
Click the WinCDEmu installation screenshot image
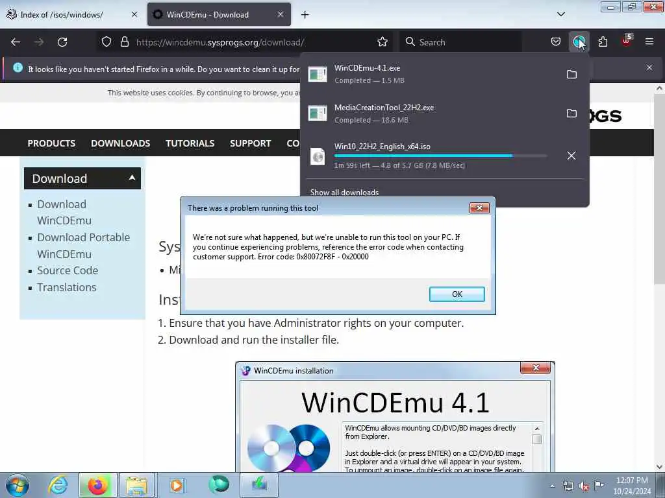(395, 417)
